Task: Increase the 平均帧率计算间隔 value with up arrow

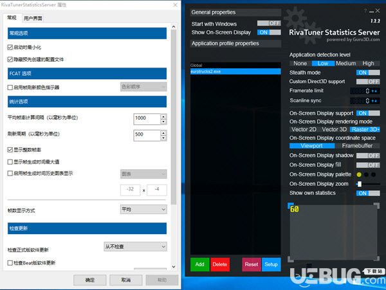Action: [163, 116]
